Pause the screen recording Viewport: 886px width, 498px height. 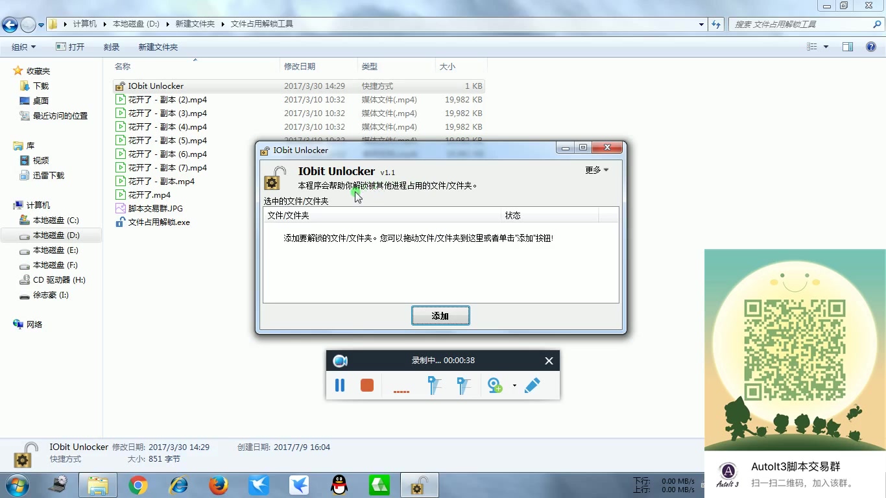pyautogui.click(x=340, y=386)
